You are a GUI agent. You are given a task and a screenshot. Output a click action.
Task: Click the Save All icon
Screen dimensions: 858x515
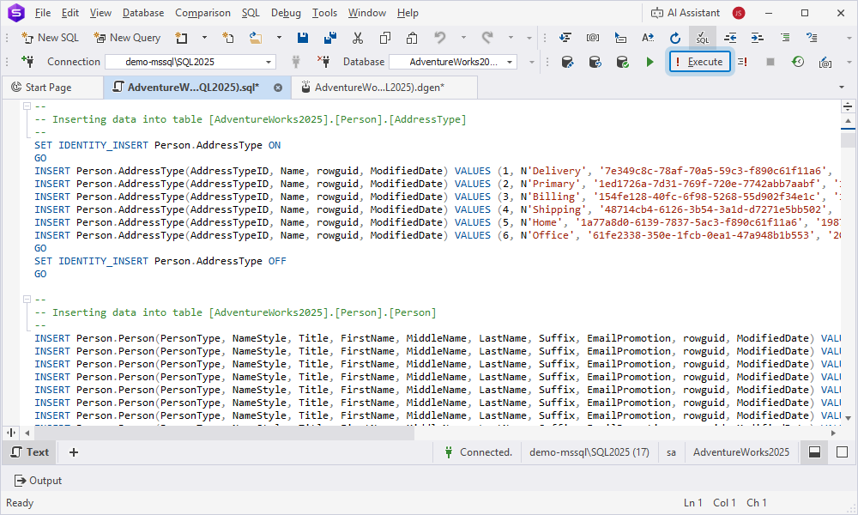(330, 38)
